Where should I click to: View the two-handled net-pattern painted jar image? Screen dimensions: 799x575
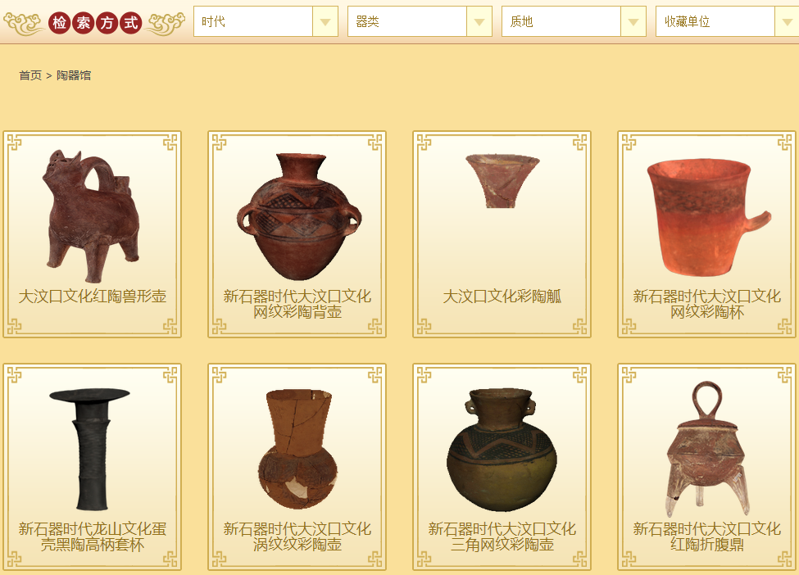[x=299, y=216]
